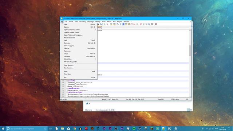Toggle synchronize vertical scrolling icon

[111, 24]
